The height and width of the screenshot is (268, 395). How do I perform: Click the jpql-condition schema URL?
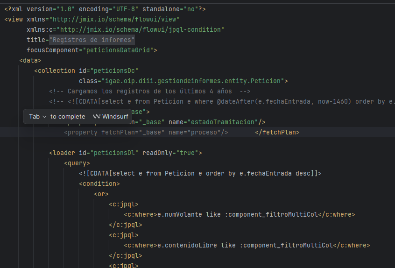141,29
